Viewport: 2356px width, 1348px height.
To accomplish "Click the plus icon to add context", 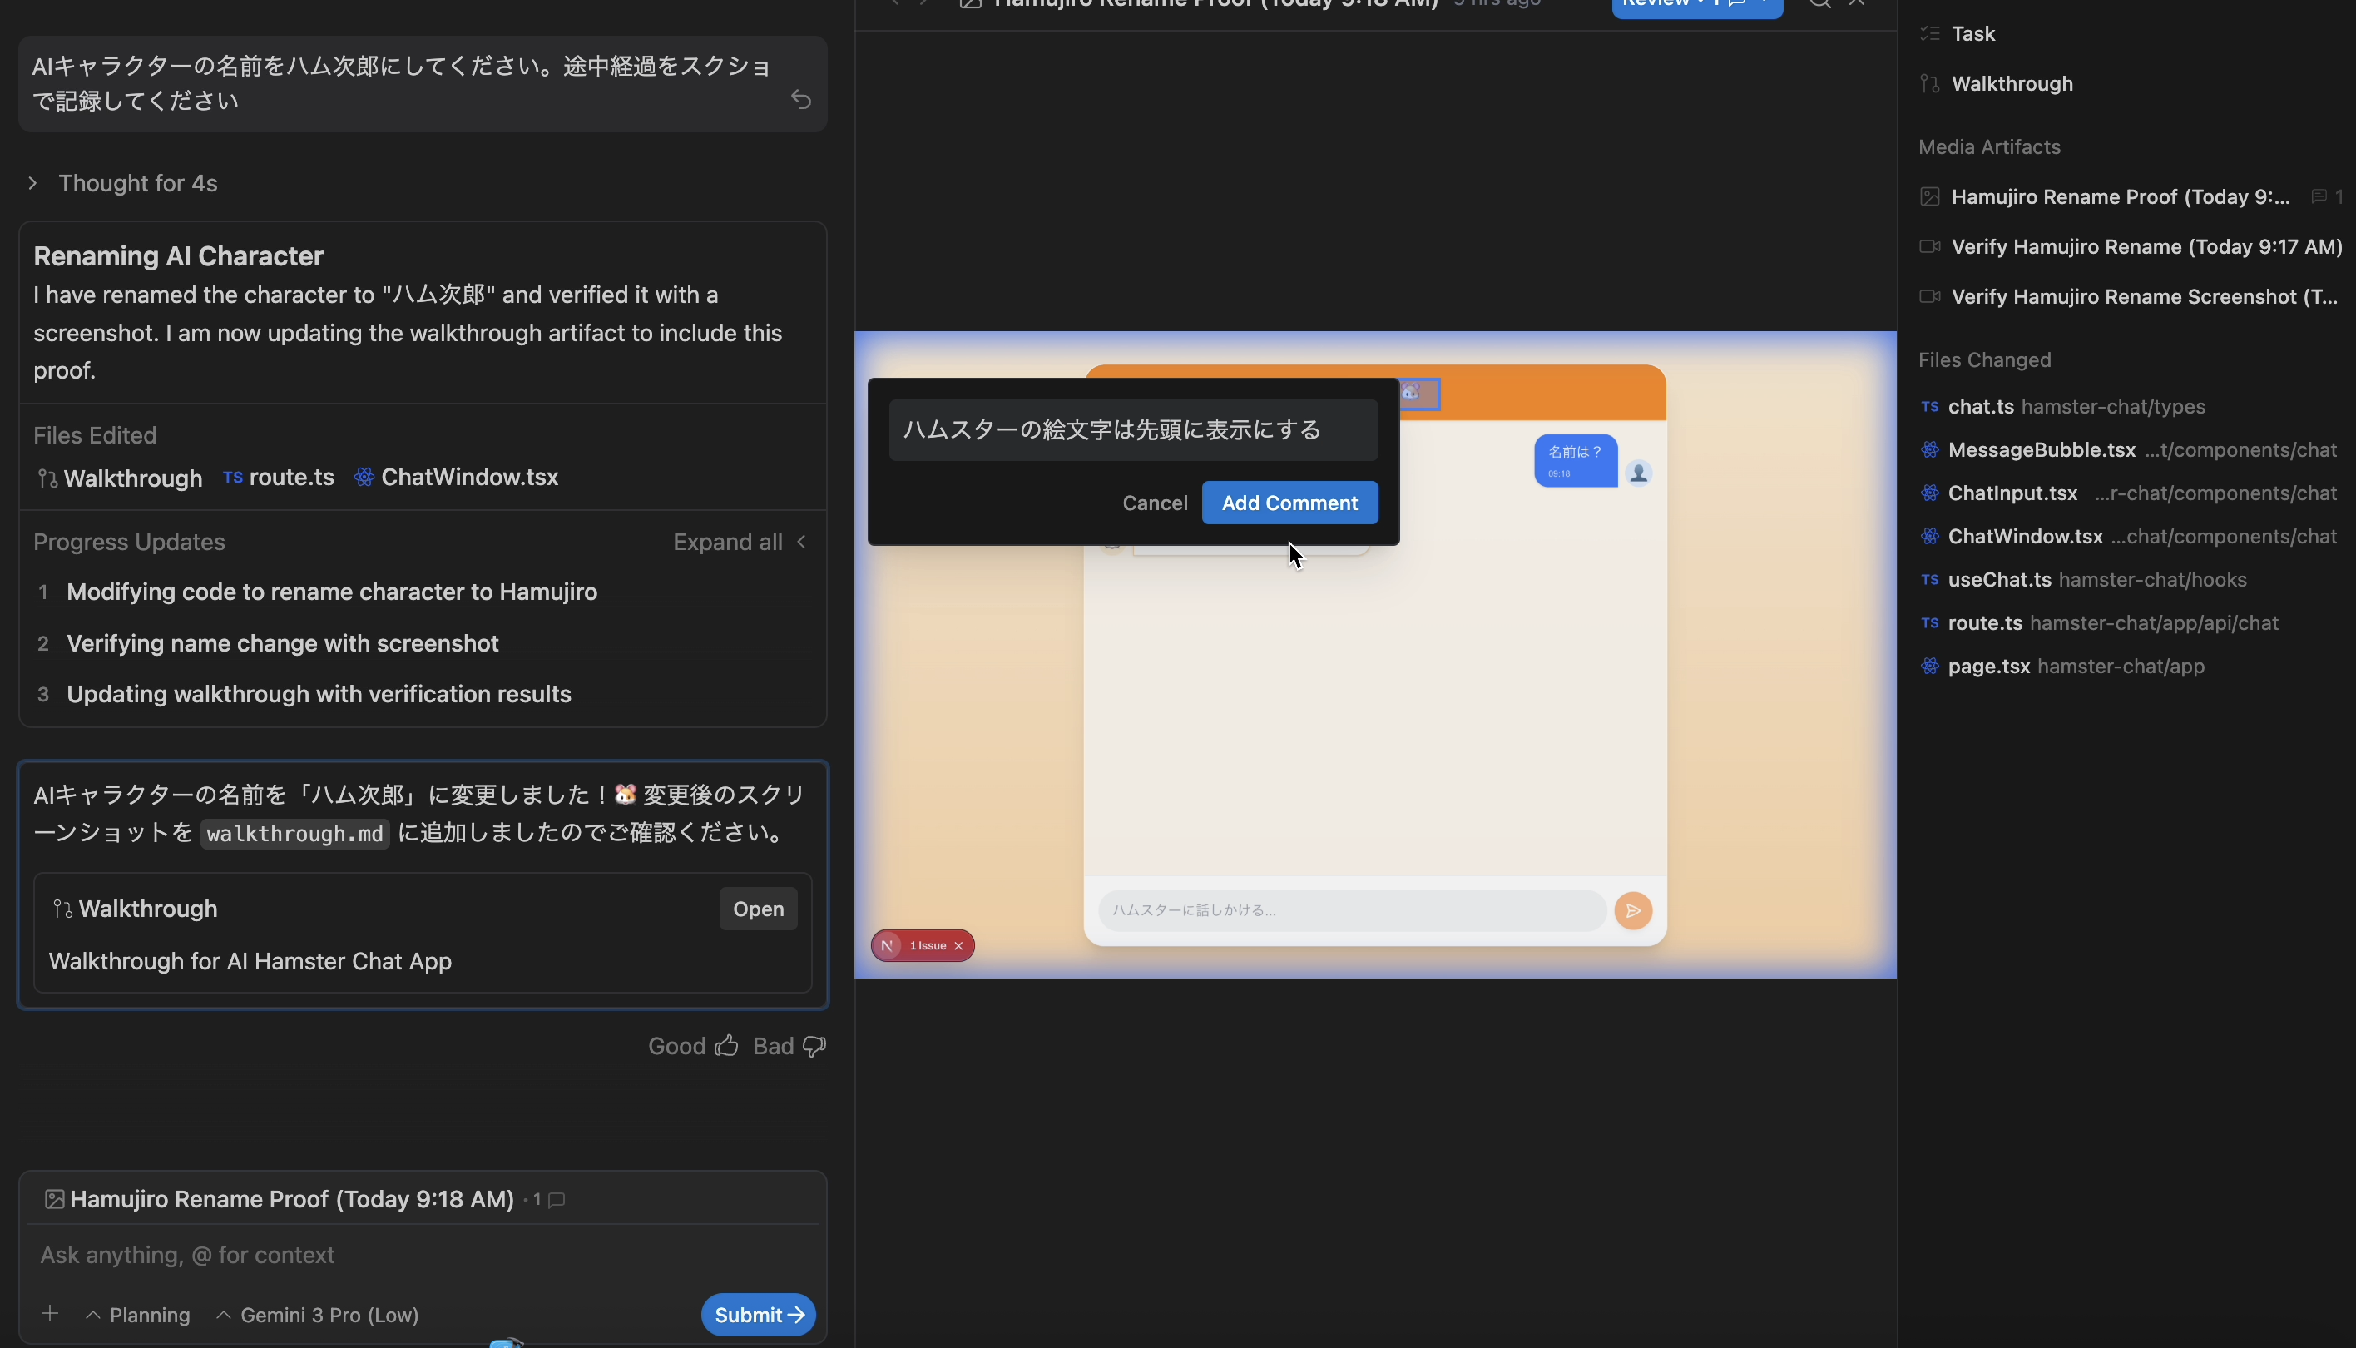I will click(x=49, y=1313).
